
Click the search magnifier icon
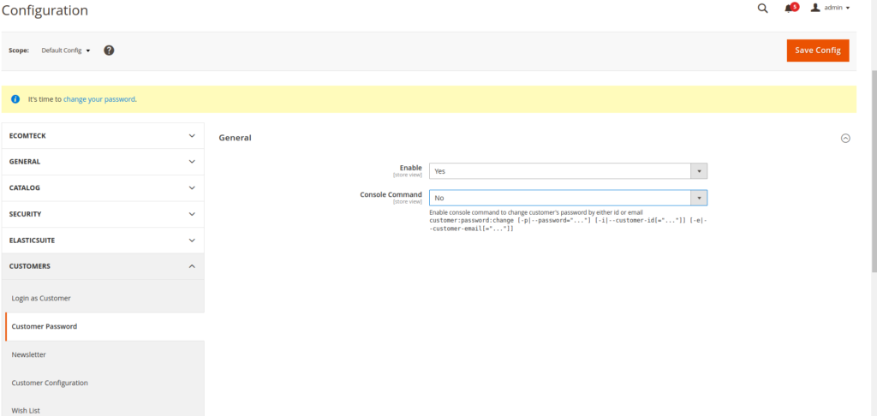[762, 9]
